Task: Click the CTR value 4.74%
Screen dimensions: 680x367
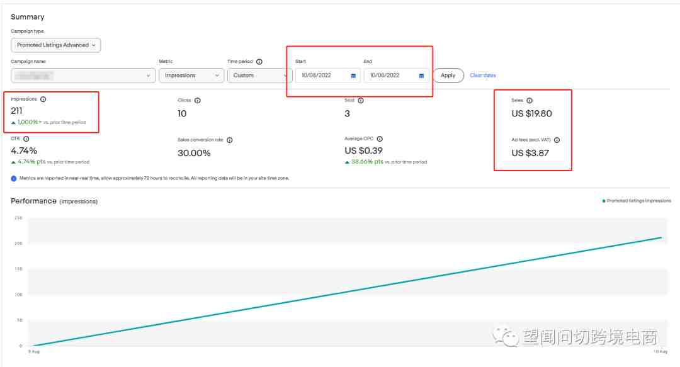Action: pos(24,151)
